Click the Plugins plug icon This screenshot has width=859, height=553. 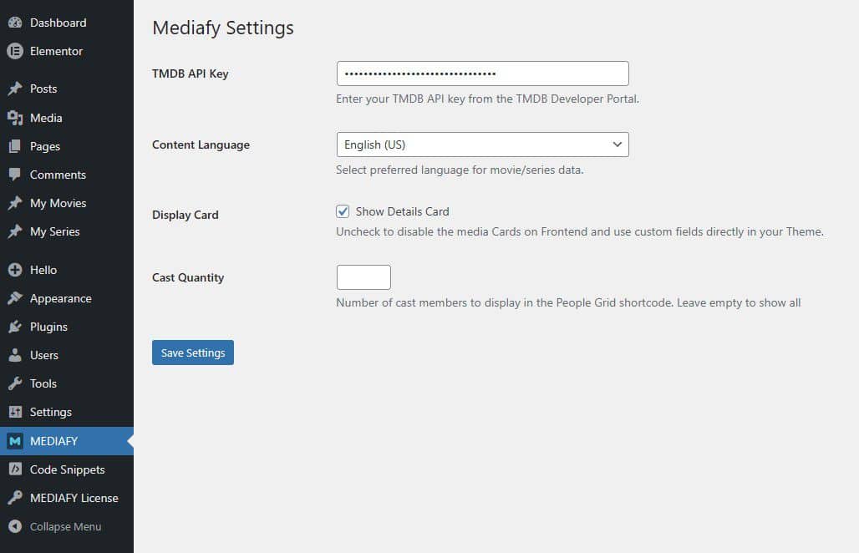15,327
